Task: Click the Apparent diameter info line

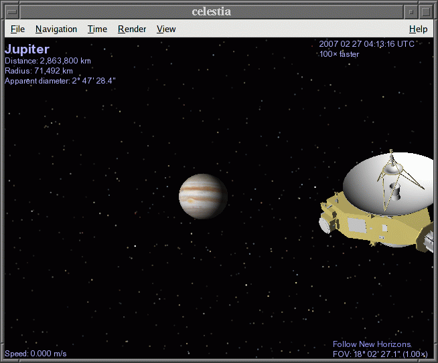Action: click(x=60, y=81)
